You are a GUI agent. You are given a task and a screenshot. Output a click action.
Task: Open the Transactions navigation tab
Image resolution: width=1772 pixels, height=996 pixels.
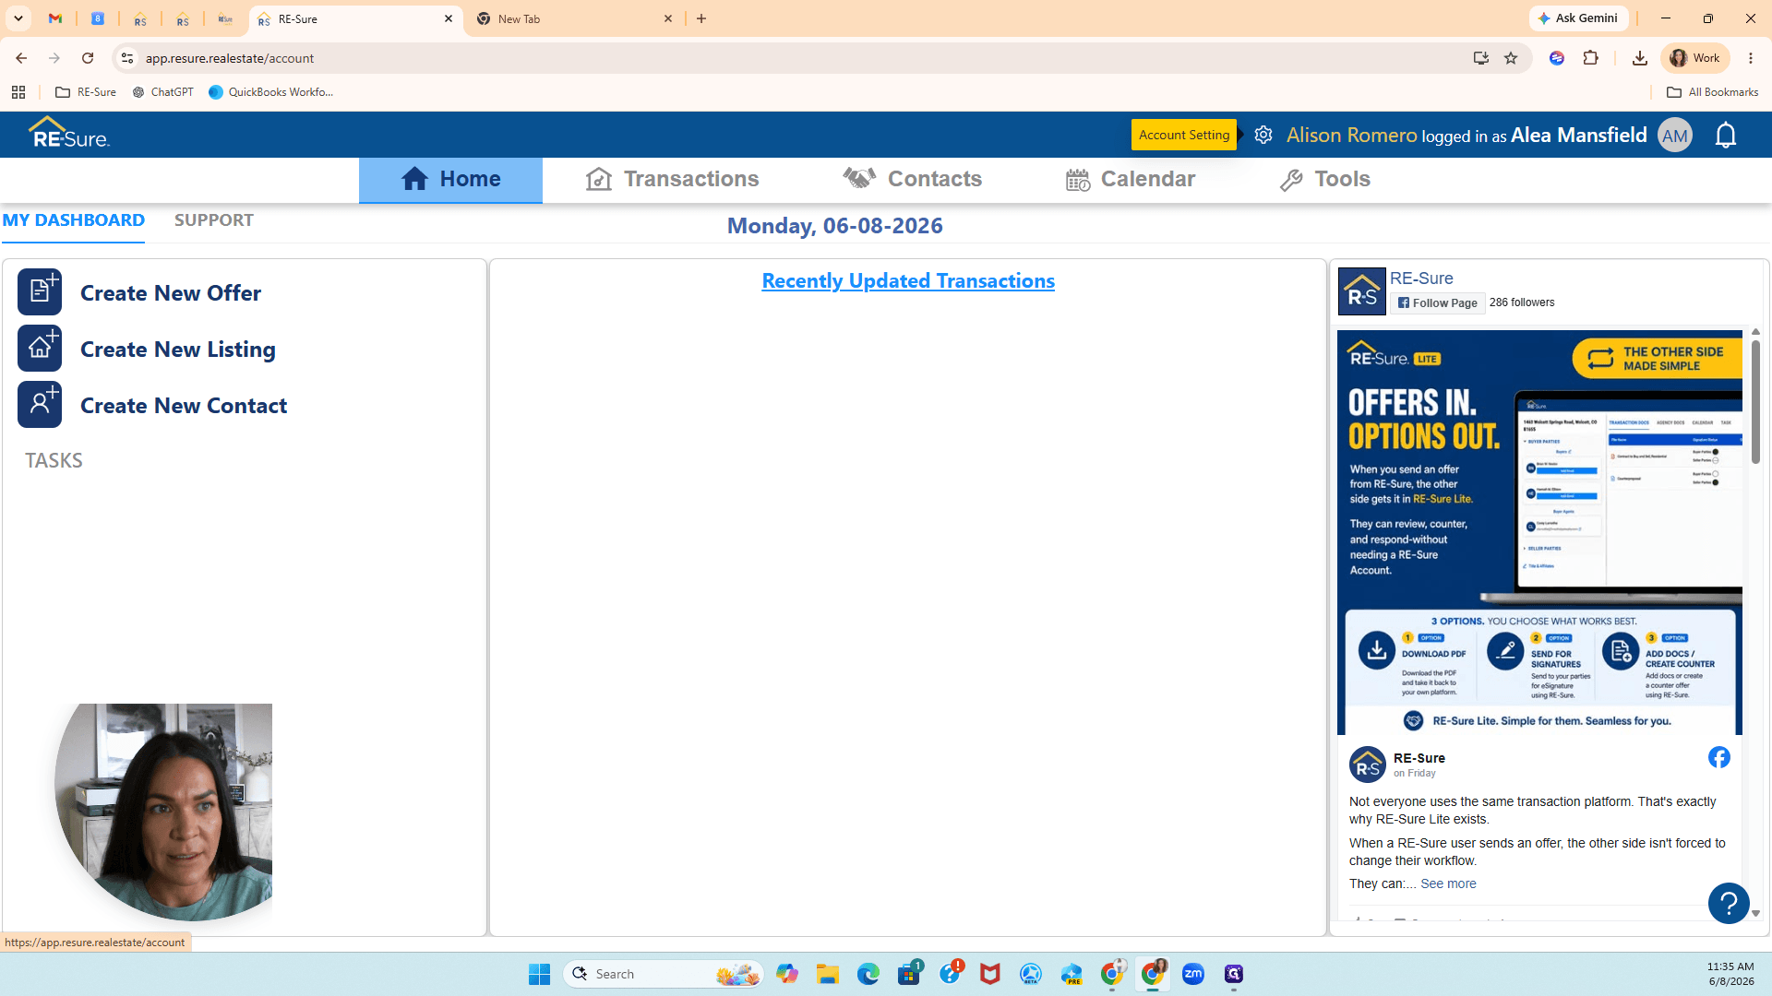(x=672, y=179)
